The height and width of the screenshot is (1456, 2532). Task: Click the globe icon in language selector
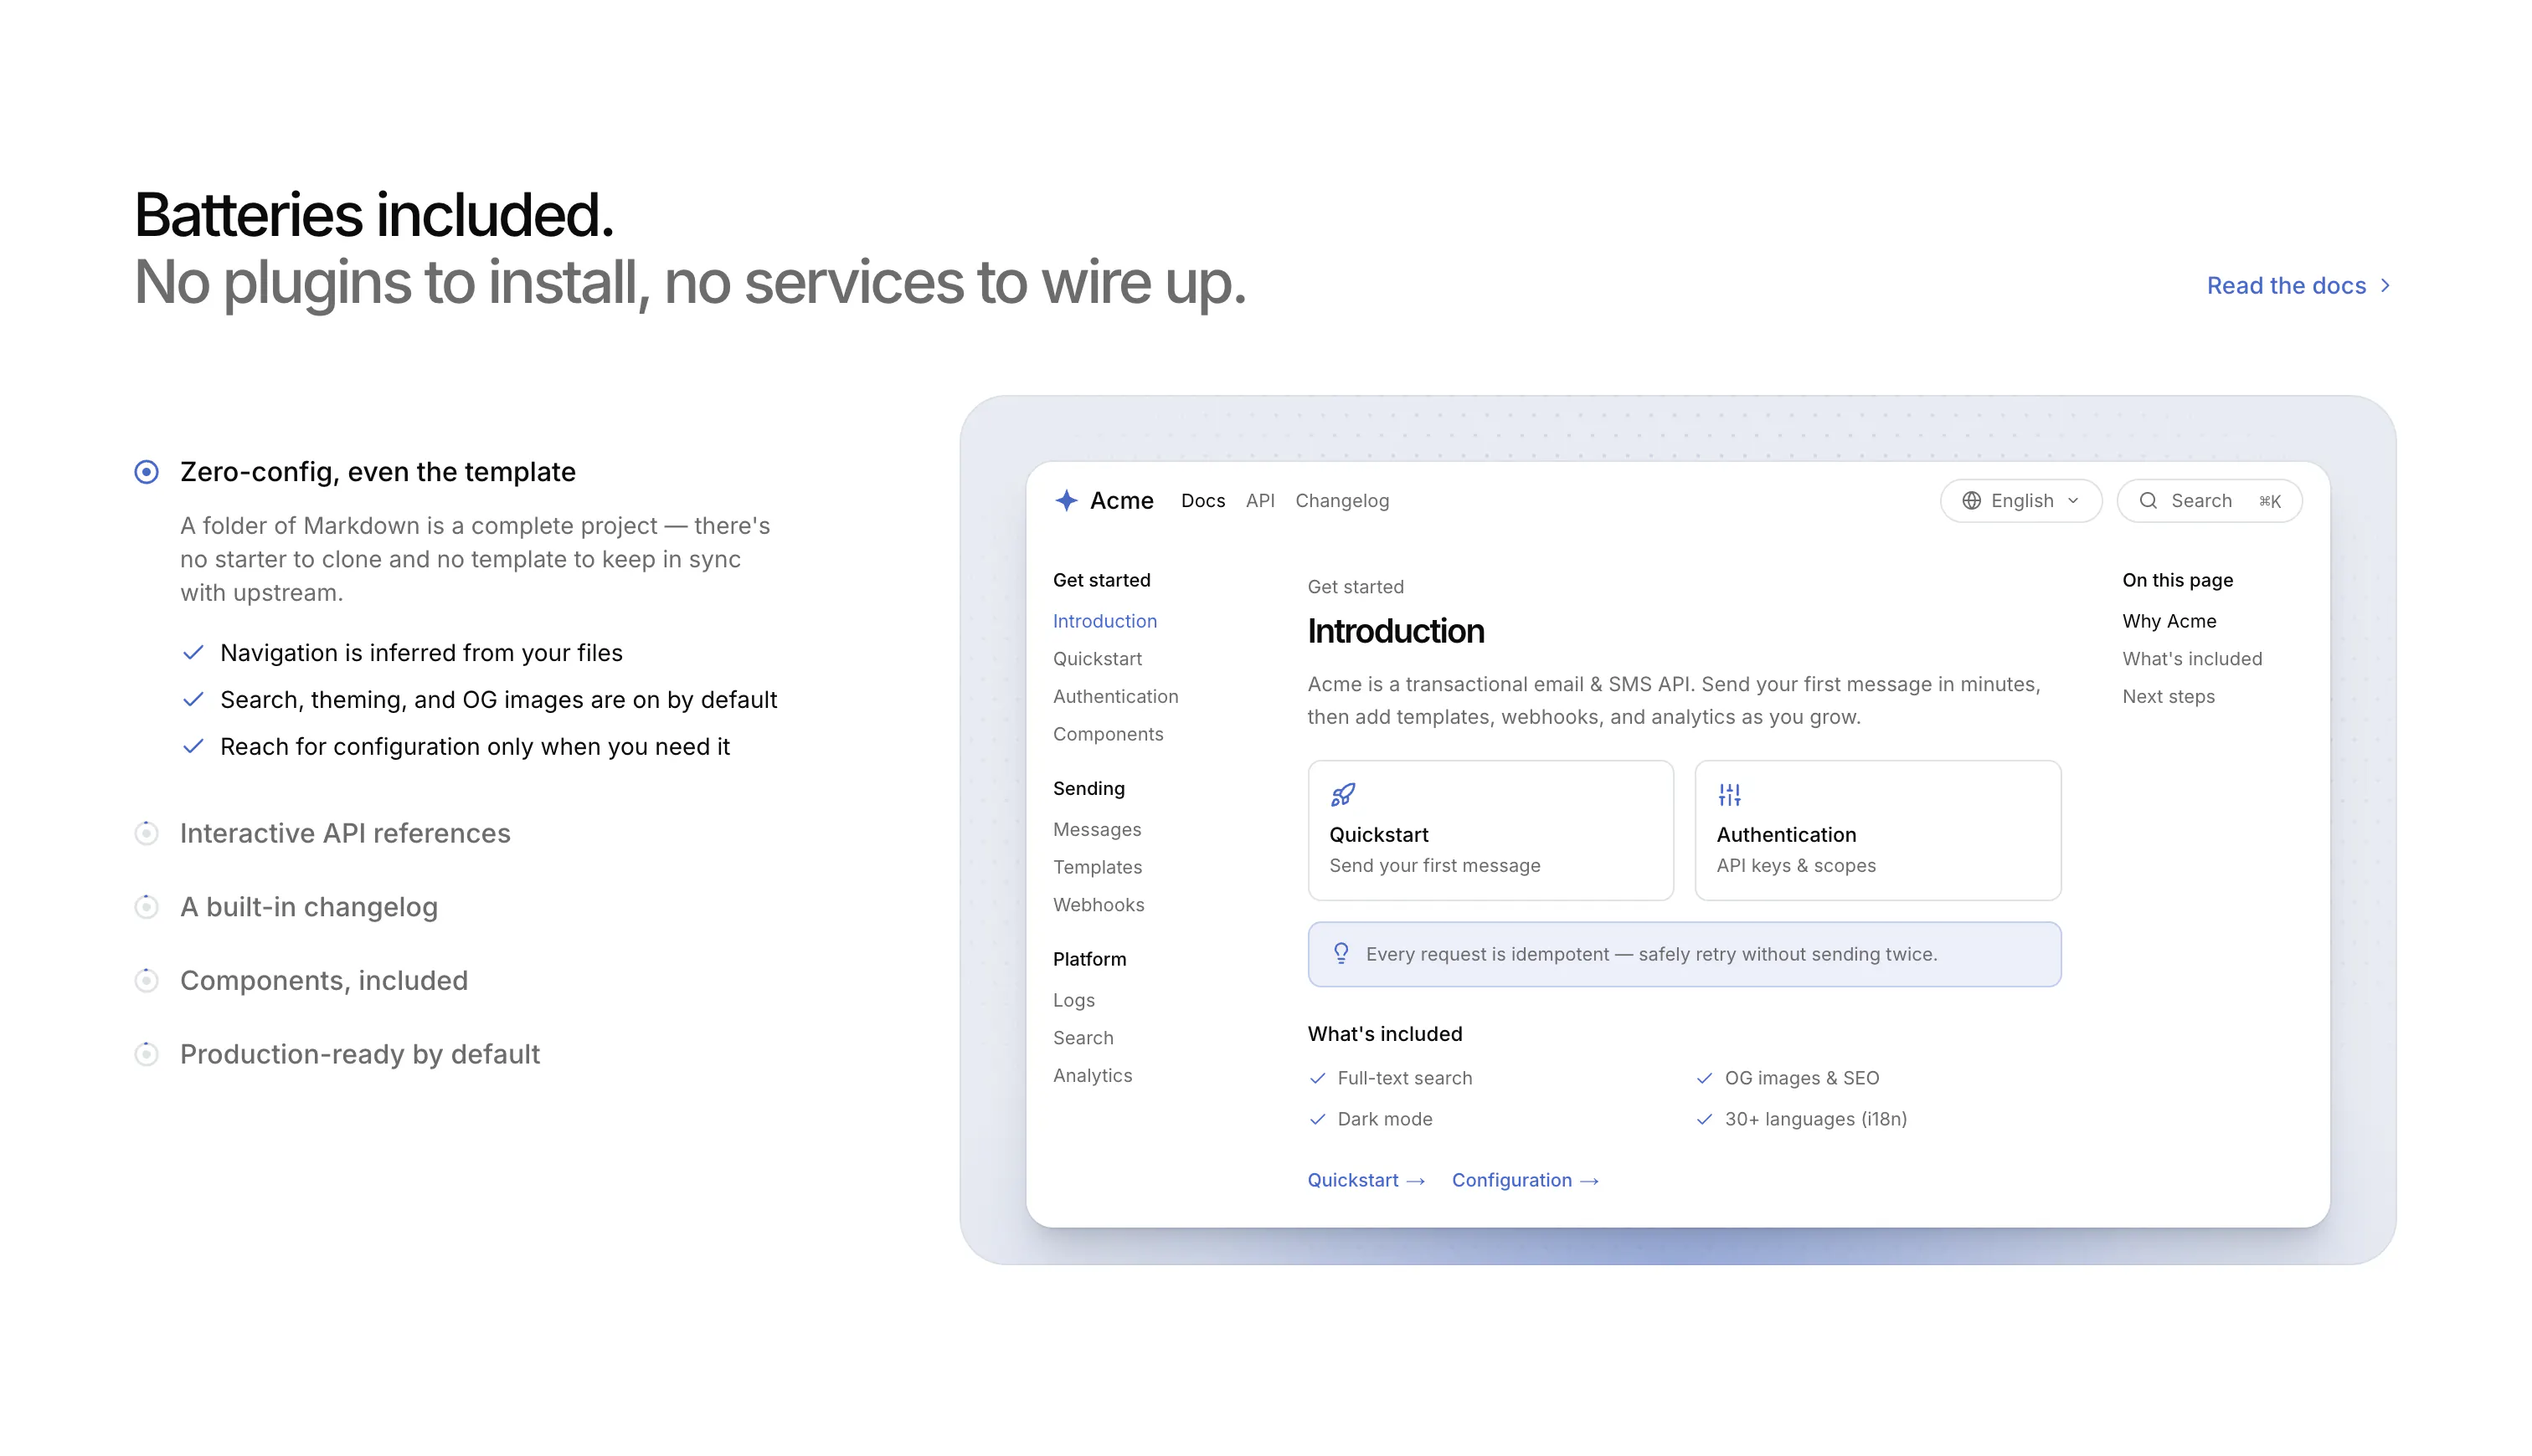(x=1971, y=501)
